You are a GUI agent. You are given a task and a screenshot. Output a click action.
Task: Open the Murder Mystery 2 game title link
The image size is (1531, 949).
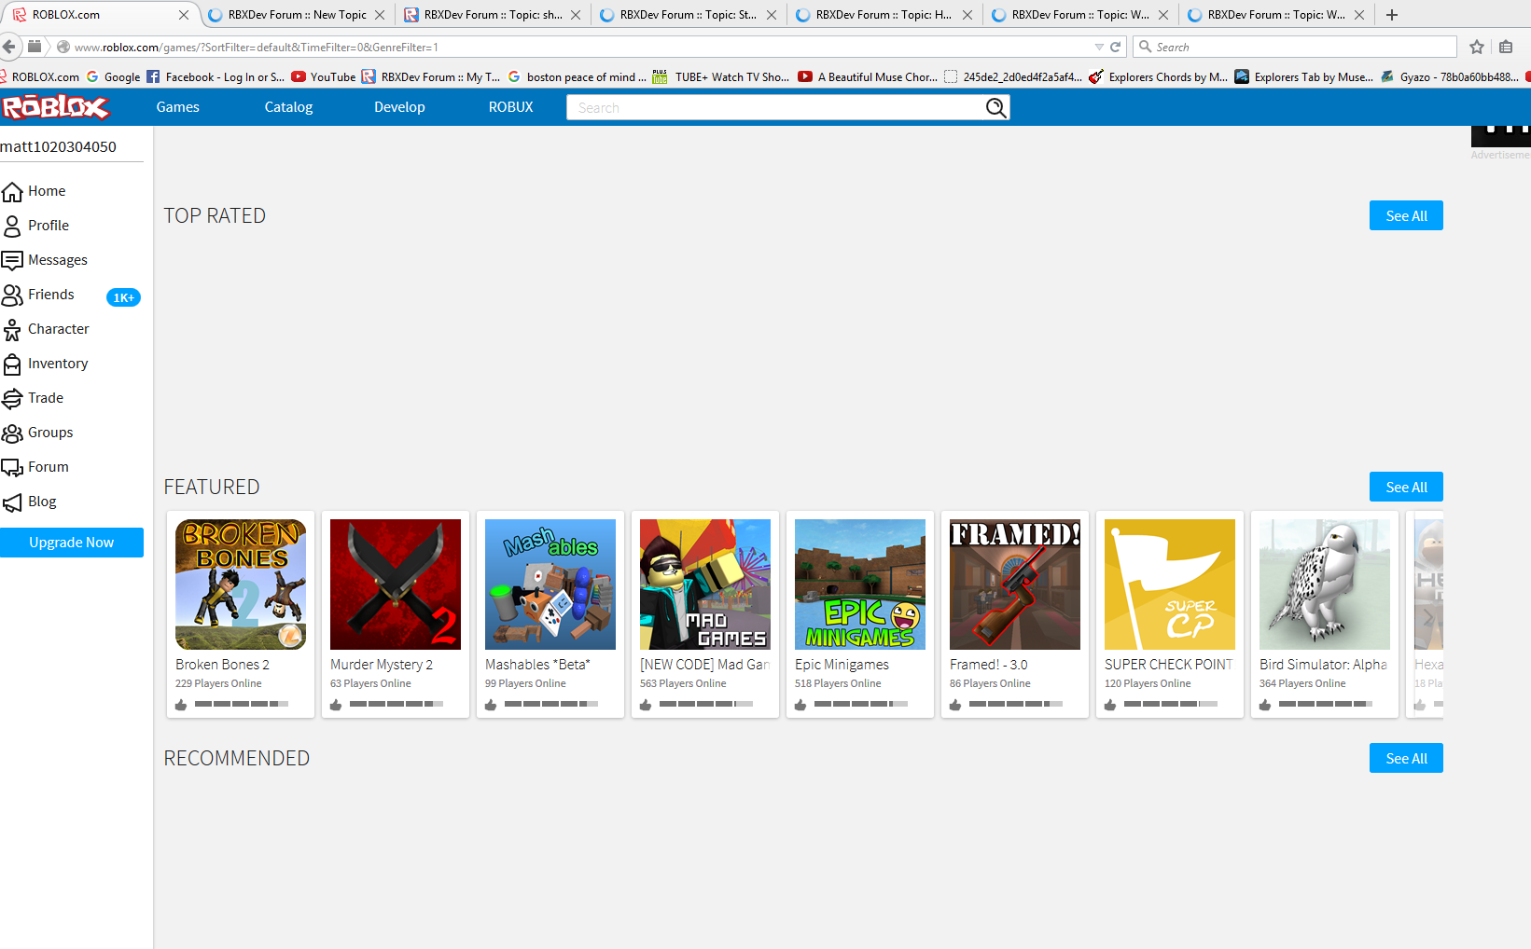coord(382,665)
